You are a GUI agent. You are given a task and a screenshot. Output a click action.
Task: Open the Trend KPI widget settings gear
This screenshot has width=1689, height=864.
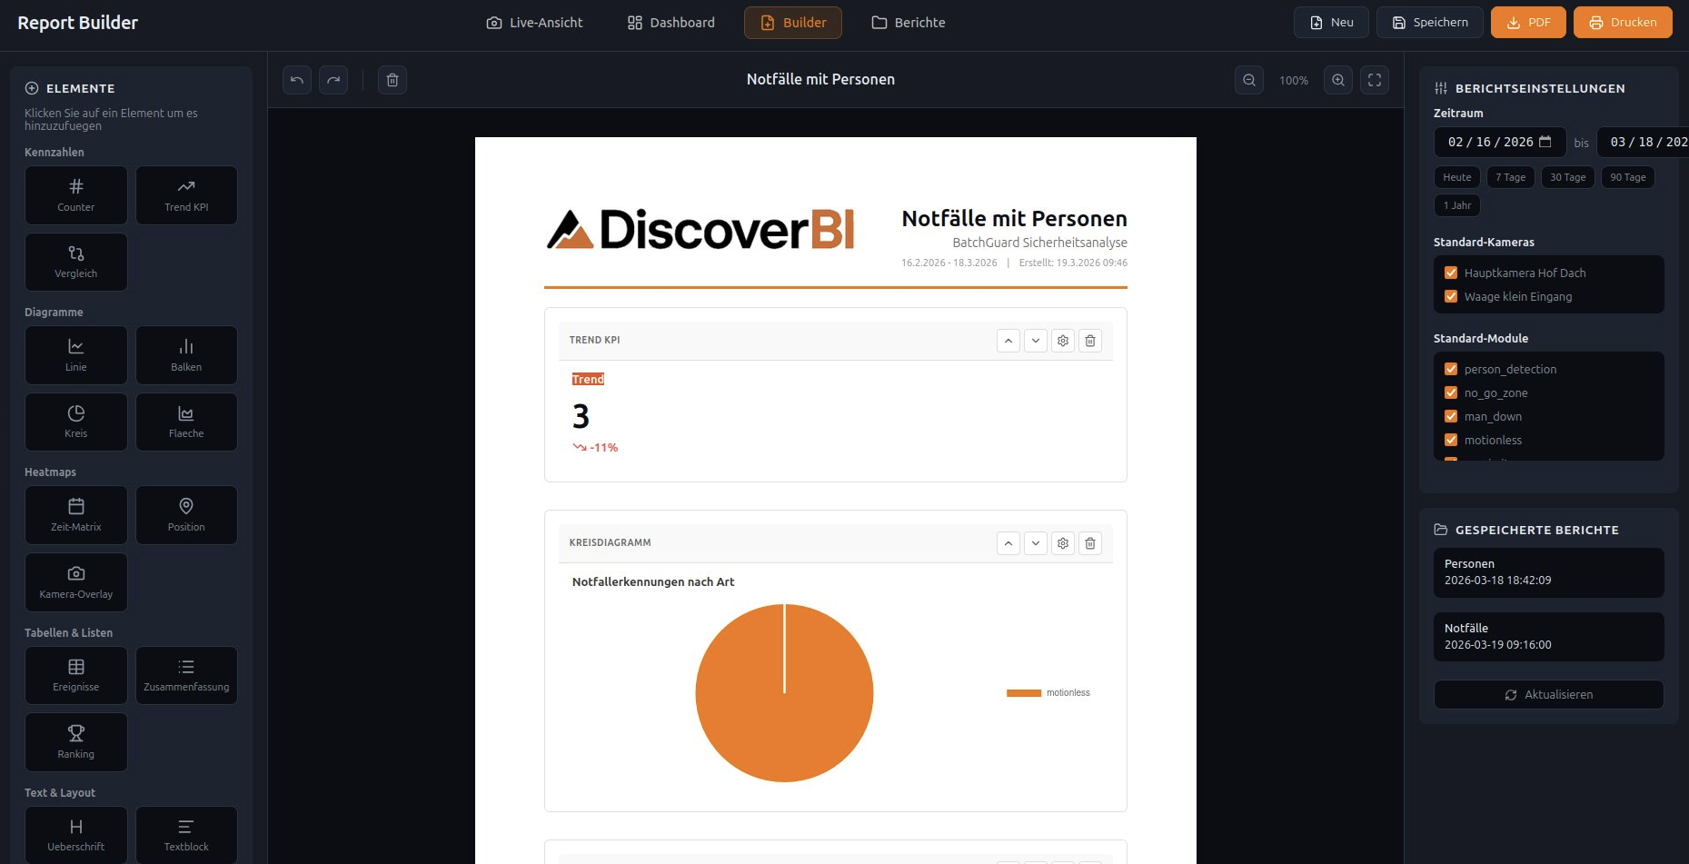[1063, 340]
